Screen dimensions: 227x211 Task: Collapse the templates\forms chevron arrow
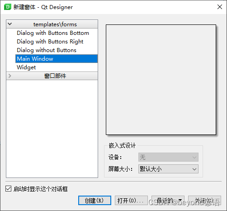click(10, 24)
